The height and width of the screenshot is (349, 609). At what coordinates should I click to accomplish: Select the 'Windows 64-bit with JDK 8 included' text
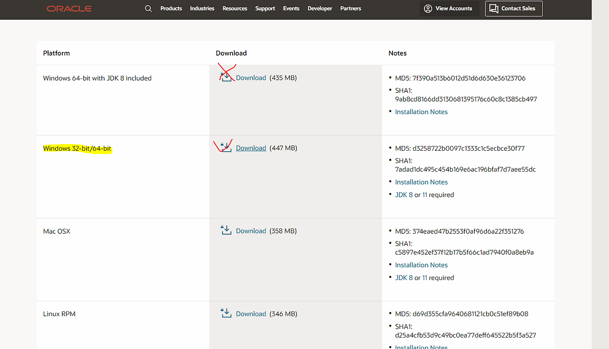[x=98, y=78]
